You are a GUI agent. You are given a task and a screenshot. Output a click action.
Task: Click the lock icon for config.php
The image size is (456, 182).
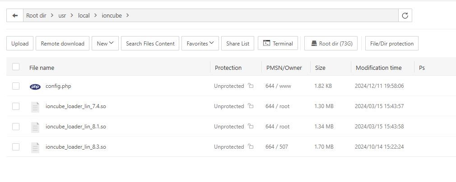click(x=251, y=86)
